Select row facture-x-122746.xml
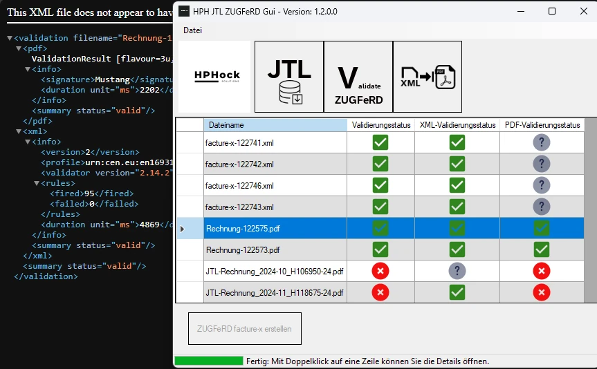The height and width of the screenshot is (369, 597). pyautogui.click(x=380, y=185)
